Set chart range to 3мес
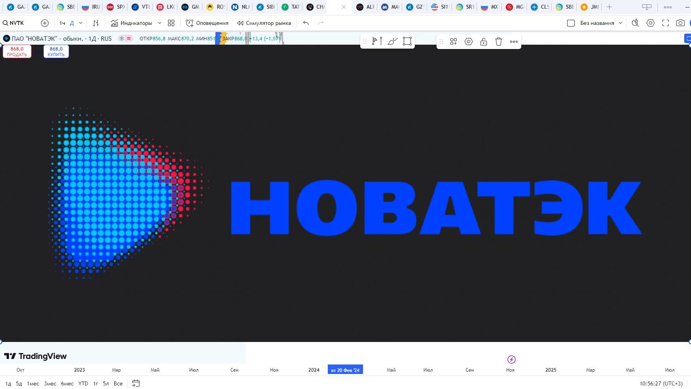The height and width of the screenshot is (389, 691). click(50, 383)
